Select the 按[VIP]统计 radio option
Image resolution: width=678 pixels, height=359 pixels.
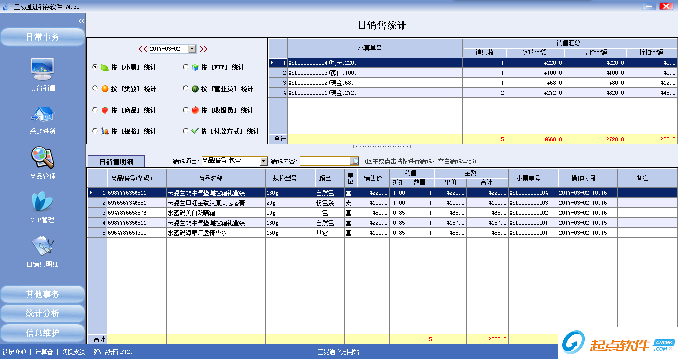[186, 67]
